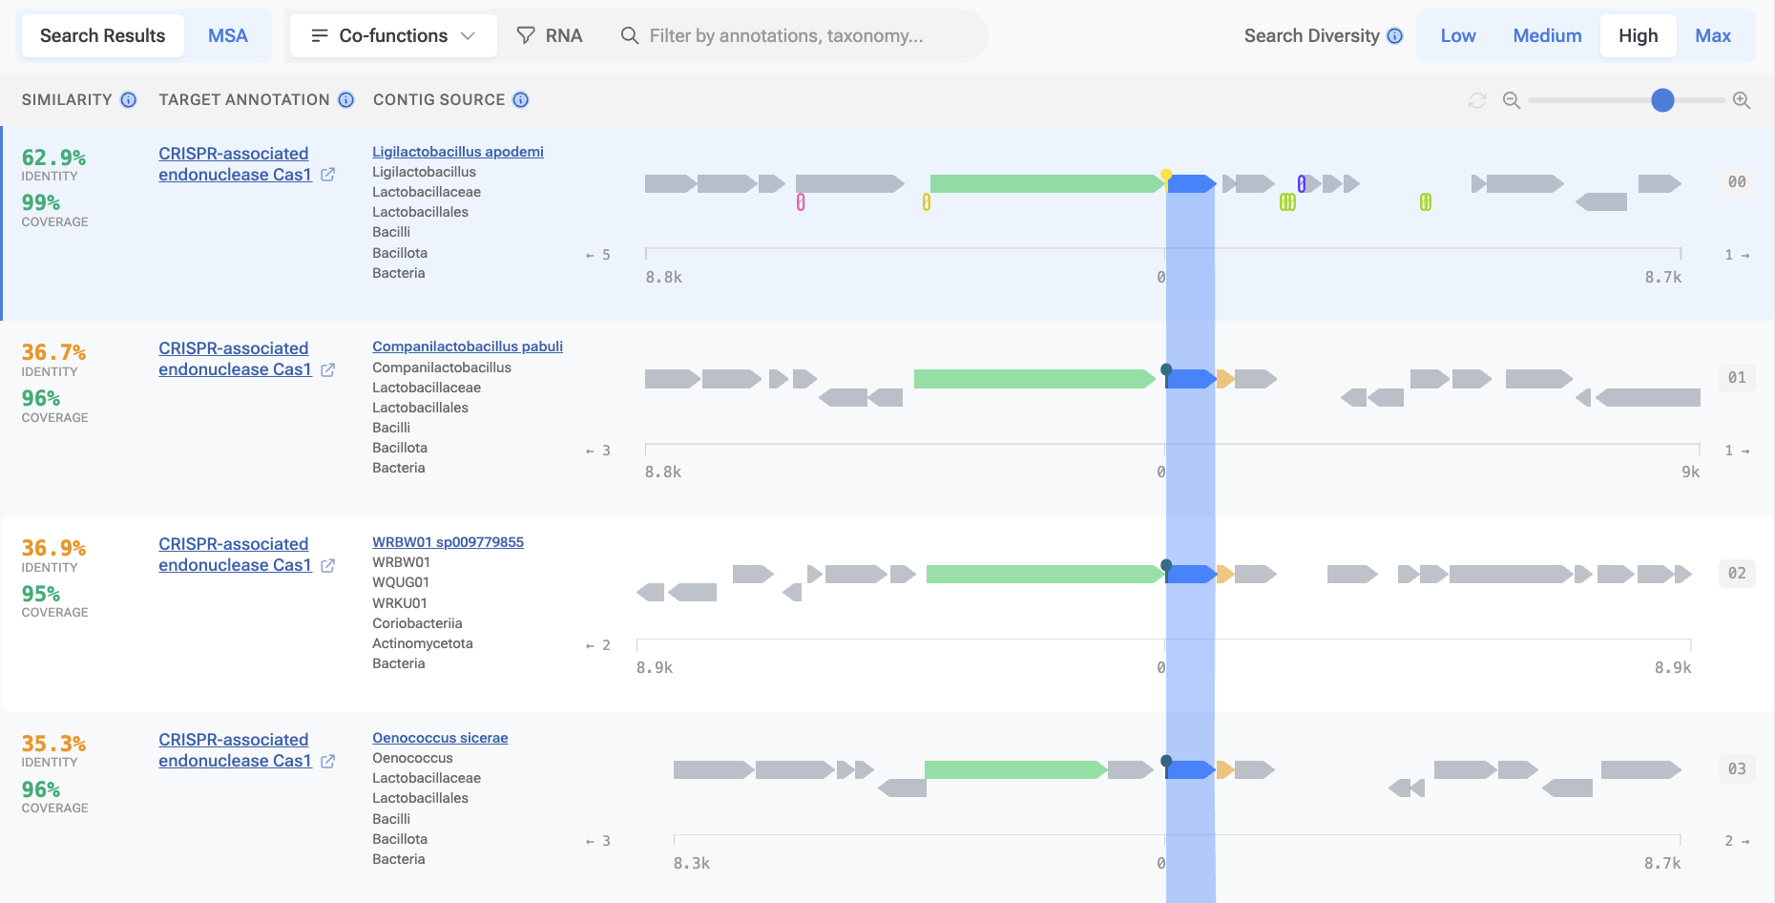The height and width of the screenshot is (903, 1775).
Task: Select Medium search diversity
Action: 1547,35
